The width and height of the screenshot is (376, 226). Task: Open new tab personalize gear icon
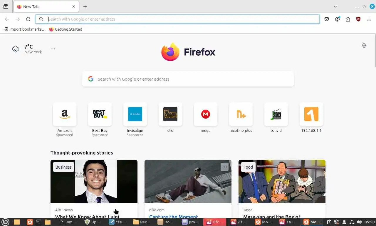point(364,46)
